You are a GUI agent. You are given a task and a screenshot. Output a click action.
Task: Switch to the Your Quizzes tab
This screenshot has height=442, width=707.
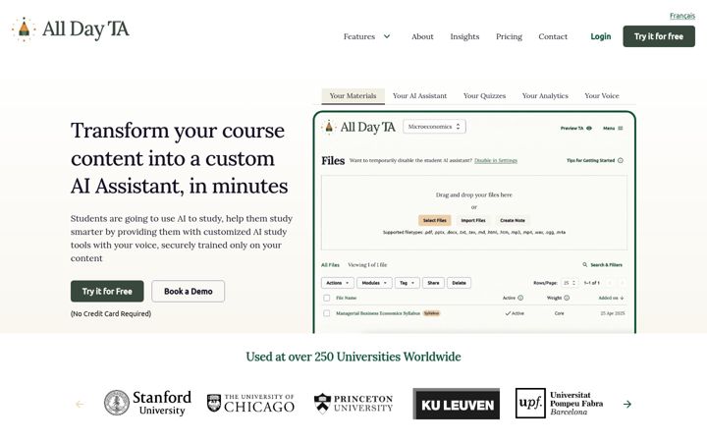point(484,96)
